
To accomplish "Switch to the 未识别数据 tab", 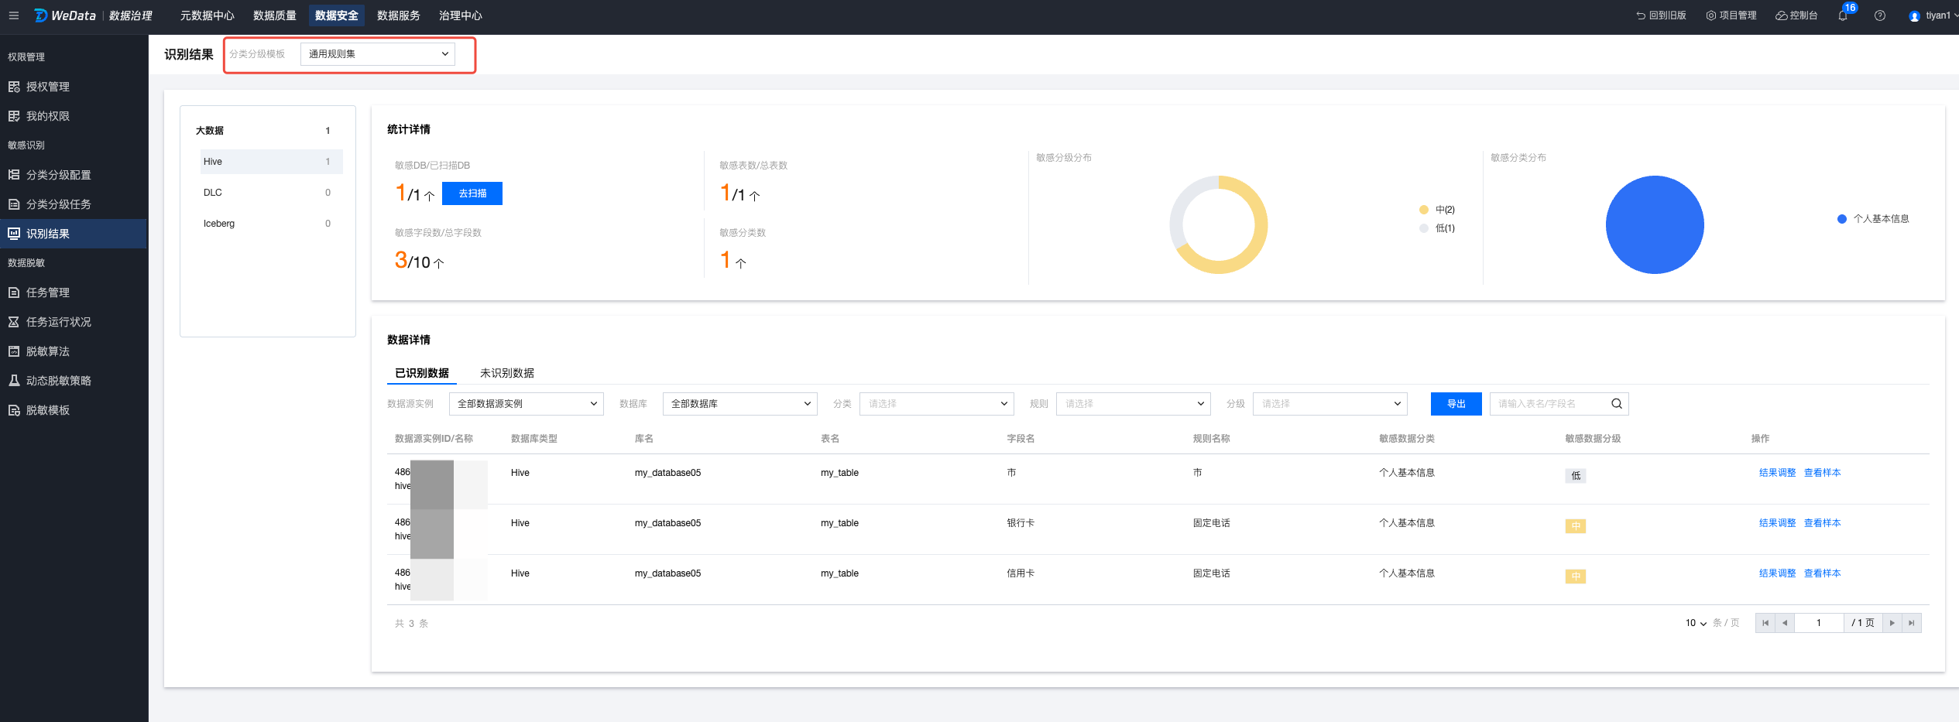I will [x=506, y=373].
